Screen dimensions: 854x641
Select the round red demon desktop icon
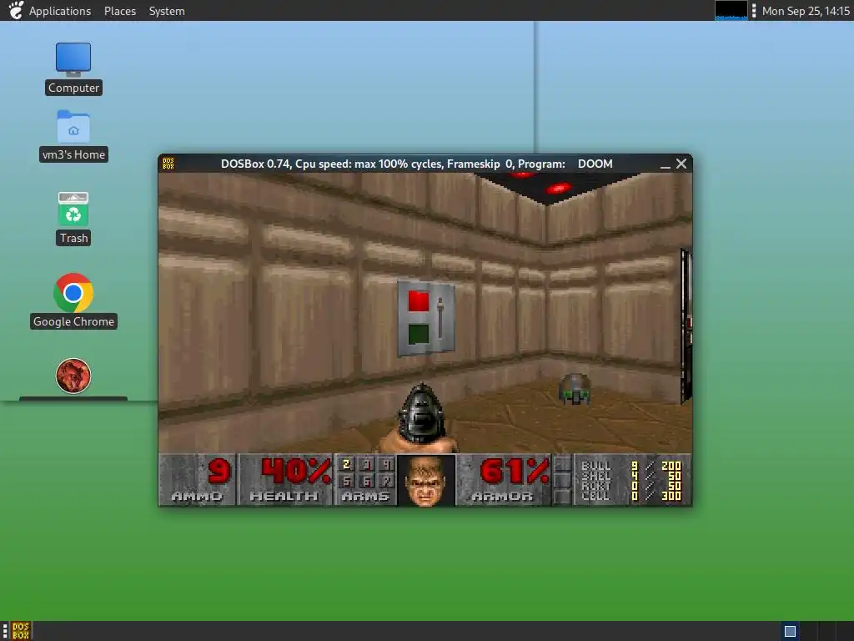coord(73,376)
